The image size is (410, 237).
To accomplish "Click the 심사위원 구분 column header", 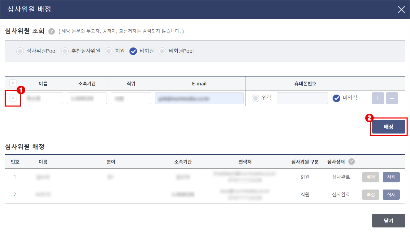I will click(305, 162).
